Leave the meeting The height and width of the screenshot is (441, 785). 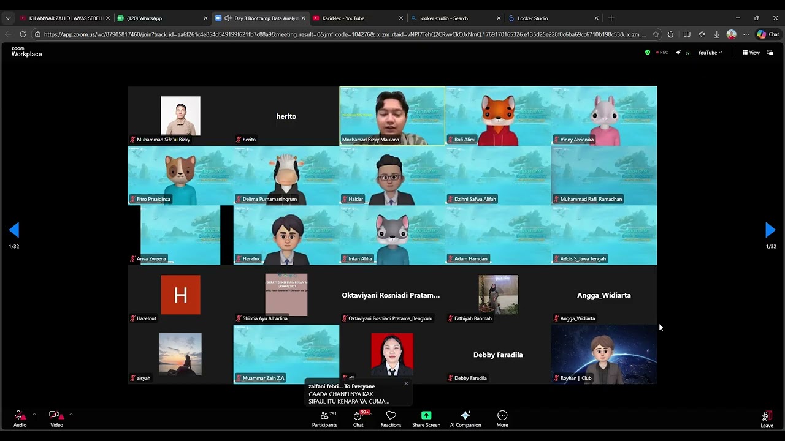tap(767, 419)
